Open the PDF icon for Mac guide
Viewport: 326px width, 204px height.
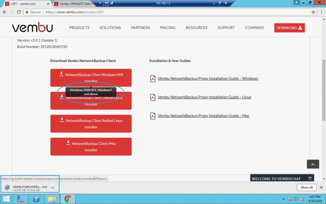[x=152, y=116]
